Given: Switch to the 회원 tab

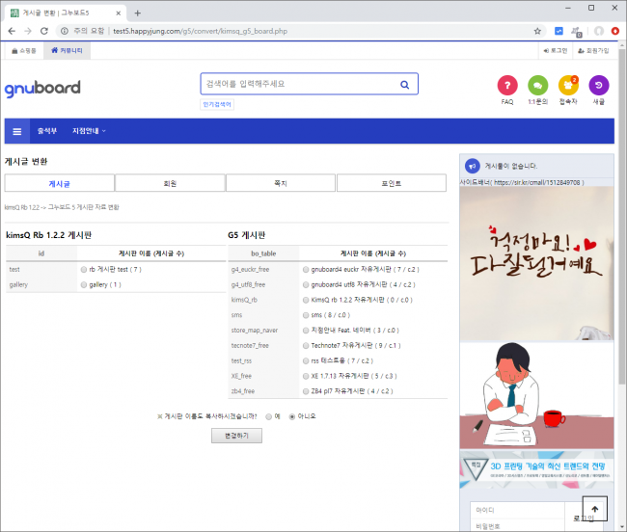Looking at the screenshot, I should (x=170, y=182).
